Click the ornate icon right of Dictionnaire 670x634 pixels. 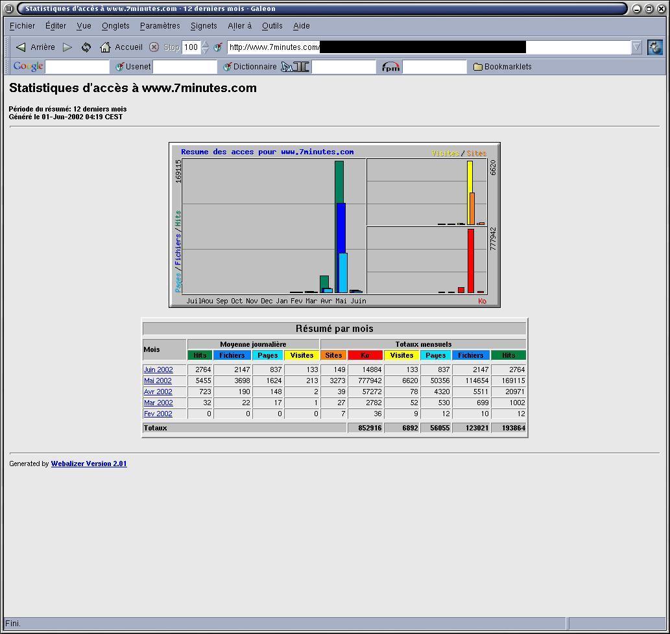[295, 67]
